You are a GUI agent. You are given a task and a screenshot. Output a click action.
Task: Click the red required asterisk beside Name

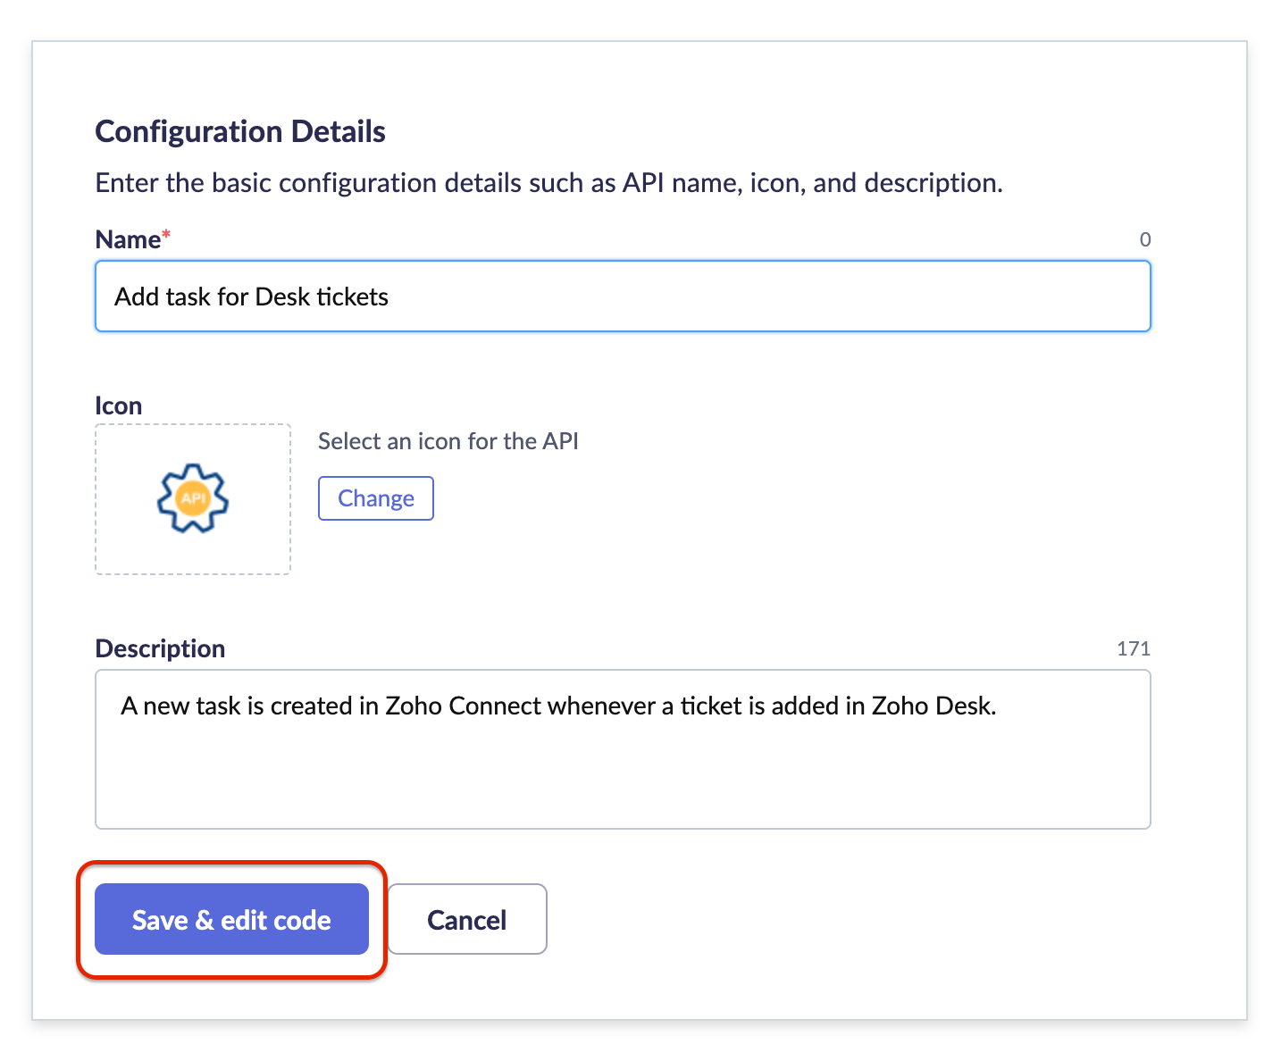click(166, 236)
